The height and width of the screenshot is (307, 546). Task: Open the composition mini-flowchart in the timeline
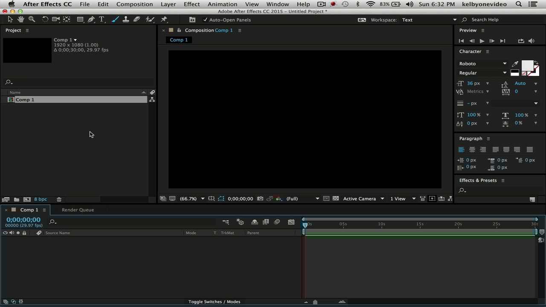[x=226, y=222]
